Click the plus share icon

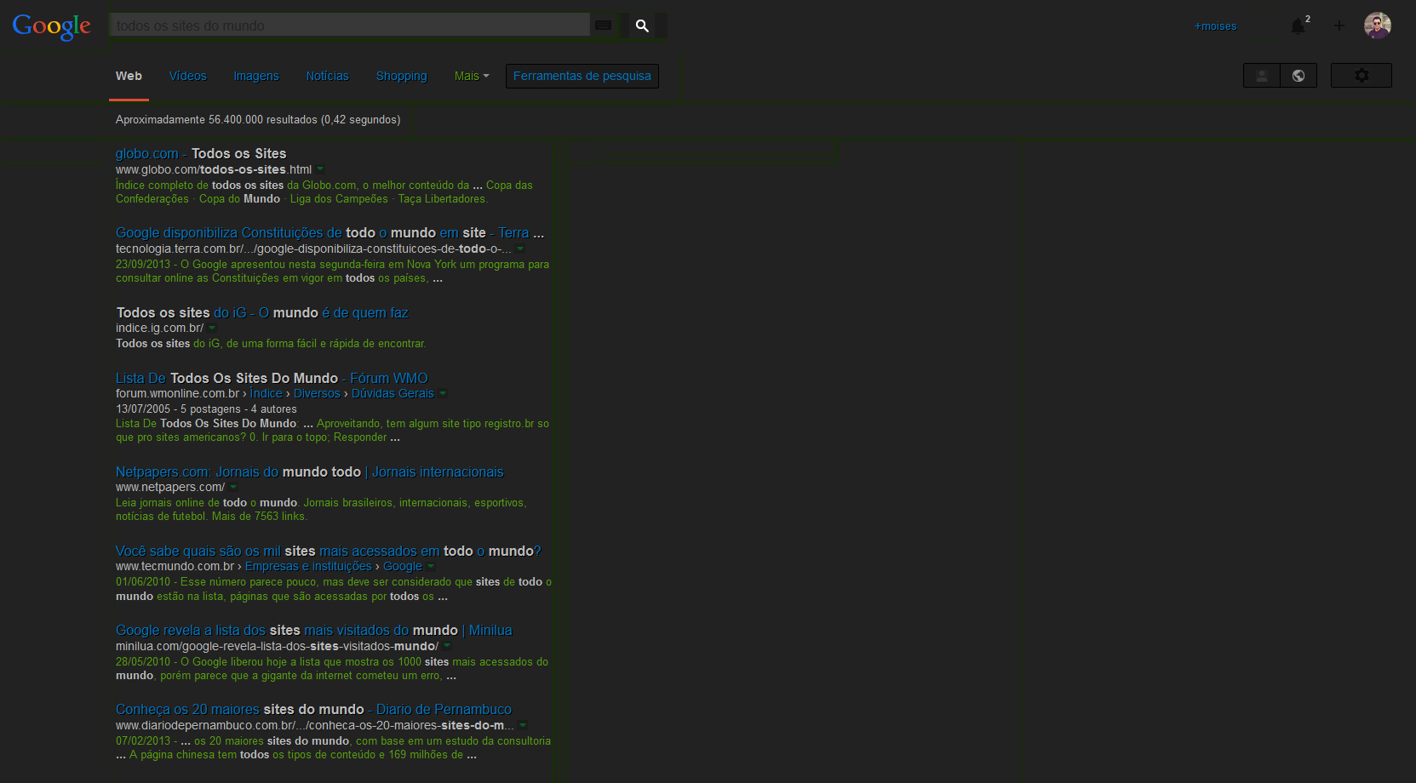[x=1339, y=26]
